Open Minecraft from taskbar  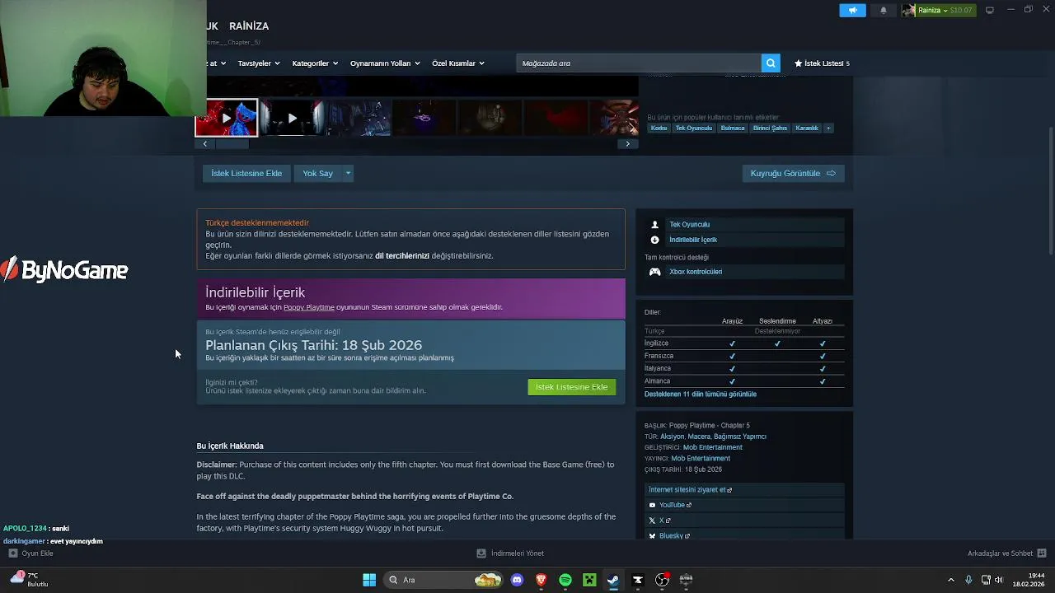589,580
